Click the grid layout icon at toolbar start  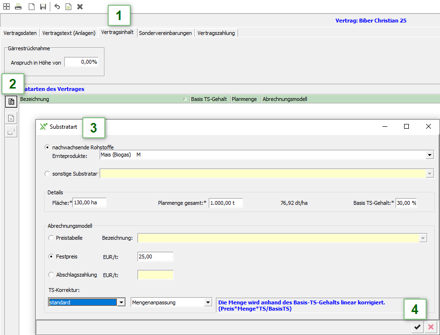6,7
